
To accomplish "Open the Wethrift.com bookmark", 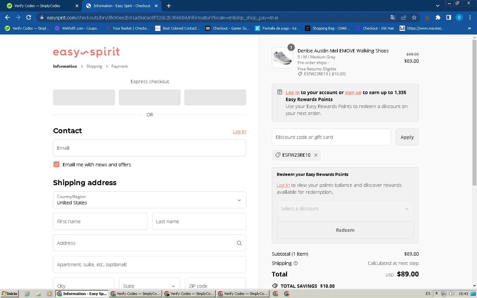I will point(77,28).
